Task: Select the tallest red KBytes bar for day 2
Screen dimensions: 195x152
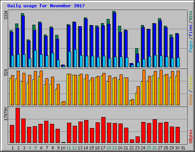Action: click(x=18, y=125)
